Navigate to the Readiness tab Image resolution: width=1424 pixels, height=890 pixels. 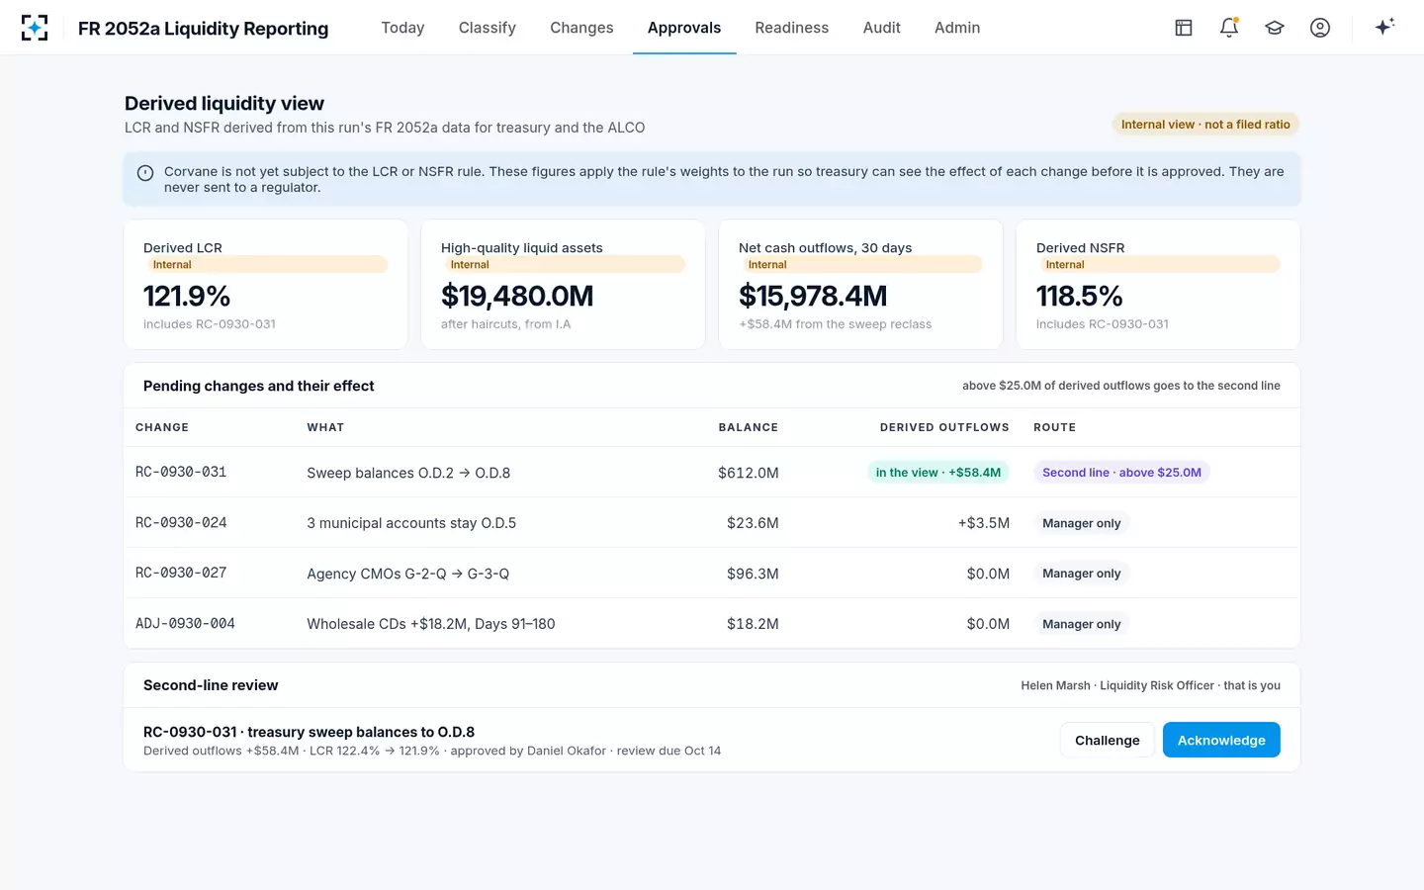coord(792,28)
